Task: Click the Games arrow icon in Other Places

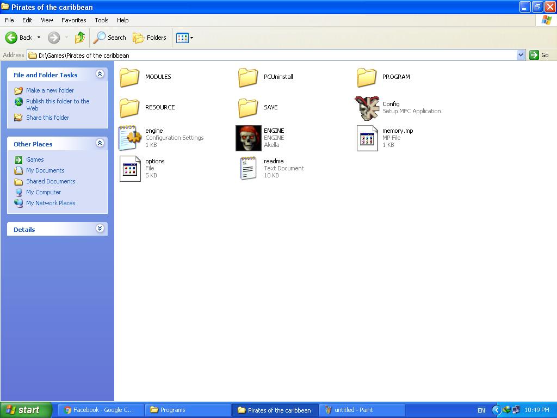Action: click(x=18, y=160)
